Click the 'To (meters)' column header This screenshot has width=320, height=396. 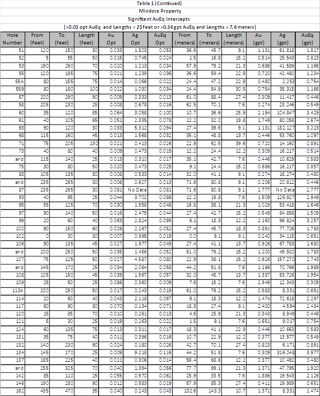(x=209, y=39)
